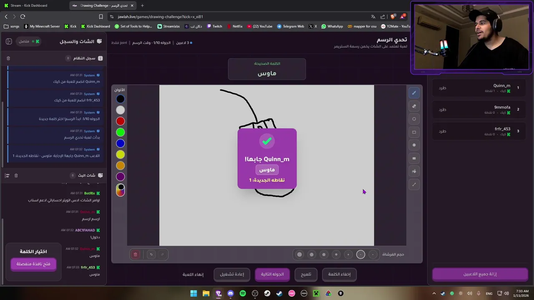Open the Netflix bookmark

235,26
